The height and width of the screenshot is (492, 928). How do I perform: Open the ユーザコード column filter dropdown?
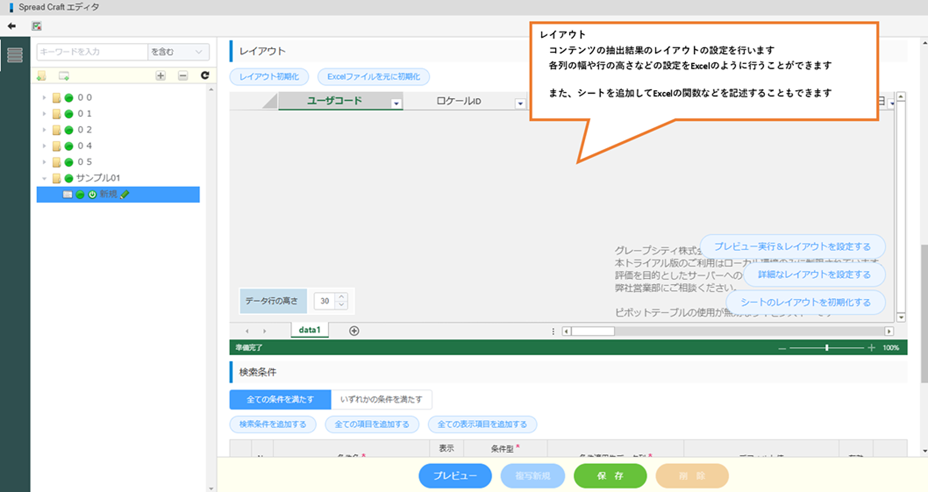coord(396,104)
